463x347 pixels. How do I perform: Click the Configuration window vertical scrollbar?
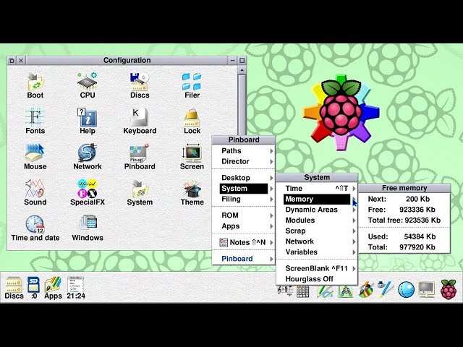[242, 106]
